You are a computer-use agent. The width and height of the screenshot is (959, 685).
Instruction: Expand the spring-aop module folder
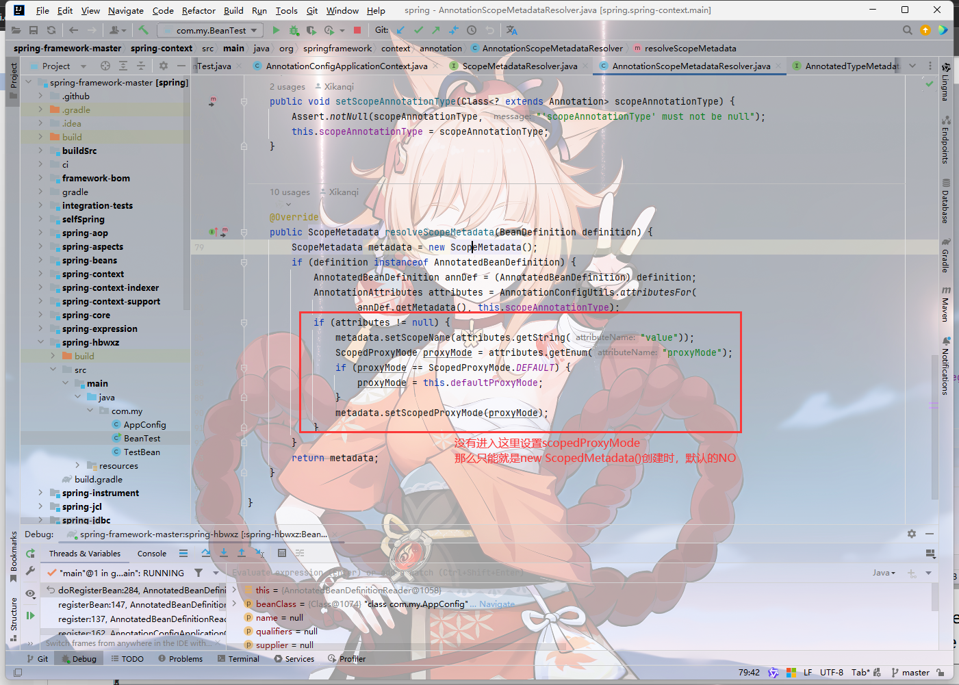pyautogui.click(x=40, y=233)
